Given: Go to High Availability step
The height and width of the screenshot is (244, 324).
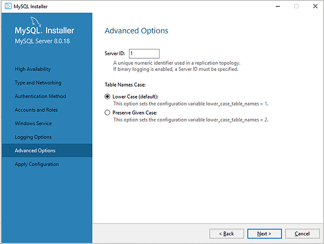Looking at the screenshot, I should tap(32, 69).
